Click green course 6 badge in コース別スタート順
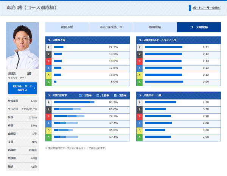227x176 pixels. [140, 137]
